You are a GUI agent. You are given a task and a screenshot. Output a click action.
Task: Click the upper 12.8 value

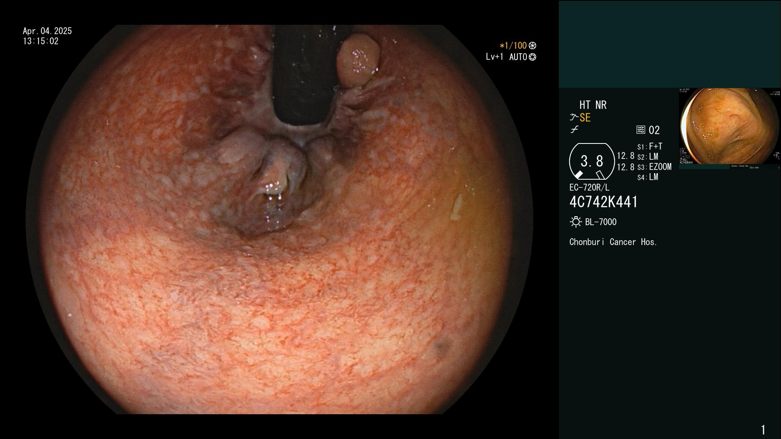coord(626,156)
